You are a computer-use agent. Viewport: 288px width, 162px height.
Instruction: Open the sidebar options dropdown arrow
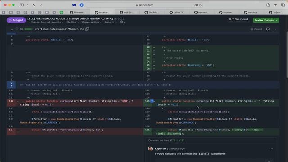[27, 5]
